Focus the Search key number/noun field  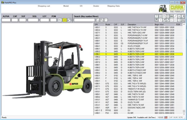click(x=84, y=20)
